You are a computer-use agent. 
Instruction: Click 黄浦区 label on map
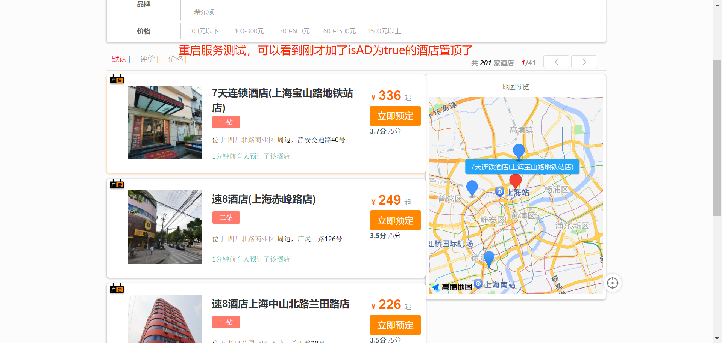point(522,216)
